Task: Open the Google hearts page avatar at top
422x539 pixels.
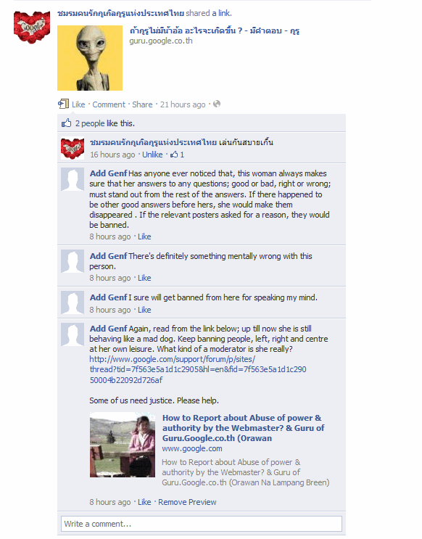Action: tap(32, 27)
